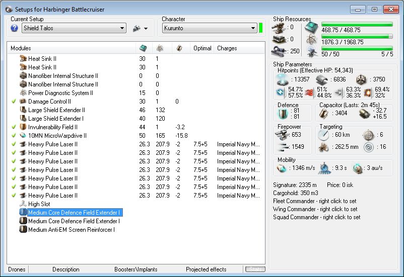
Task: Click the shield hitpoints icon showing 13357
Action: coord(283,79)
